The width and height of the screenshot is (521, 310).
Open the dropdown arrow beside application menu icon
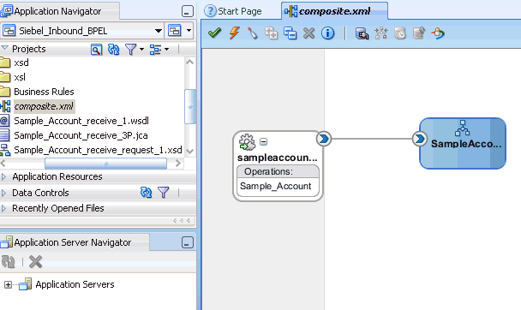coord(189,31)
